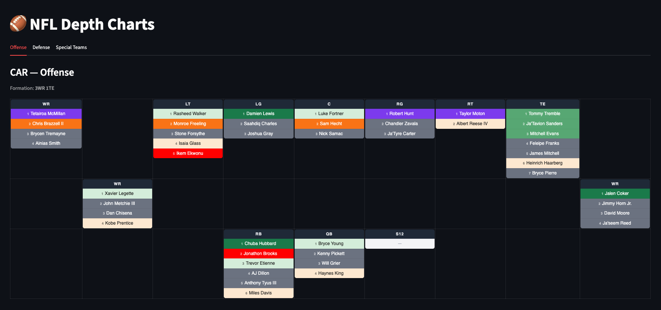
Task: Click Dan Chisena player cell
Action: click(117, 213)
